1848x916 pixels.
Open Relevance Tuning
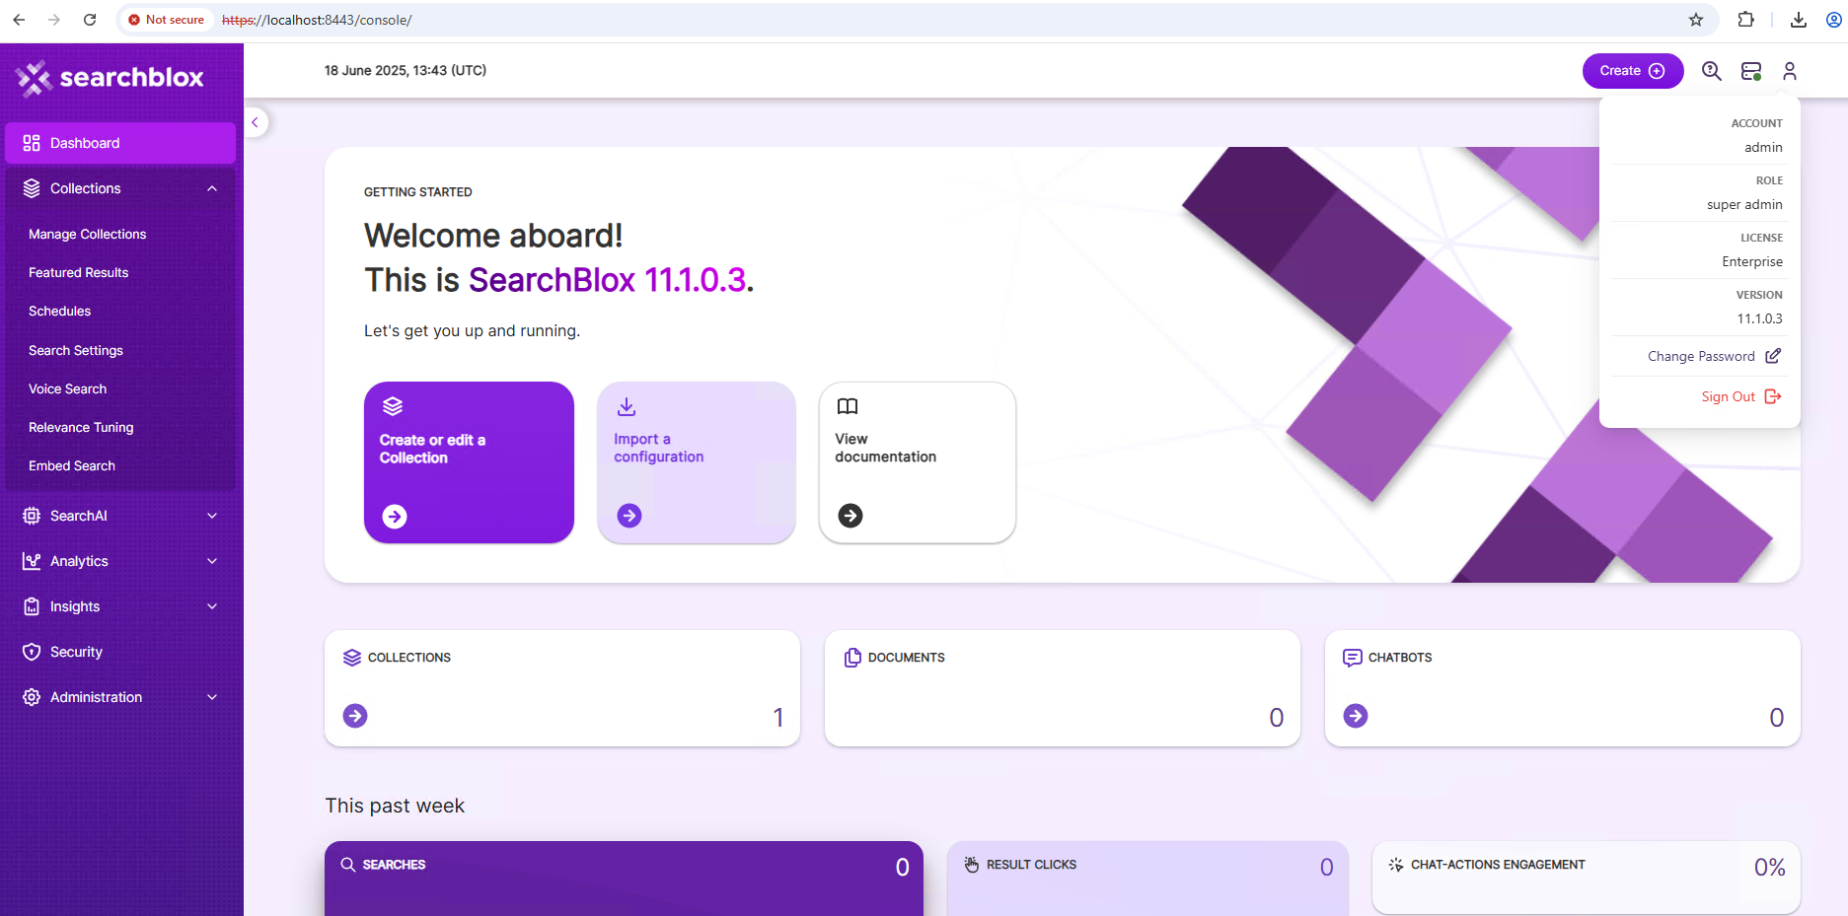point(81,427)
